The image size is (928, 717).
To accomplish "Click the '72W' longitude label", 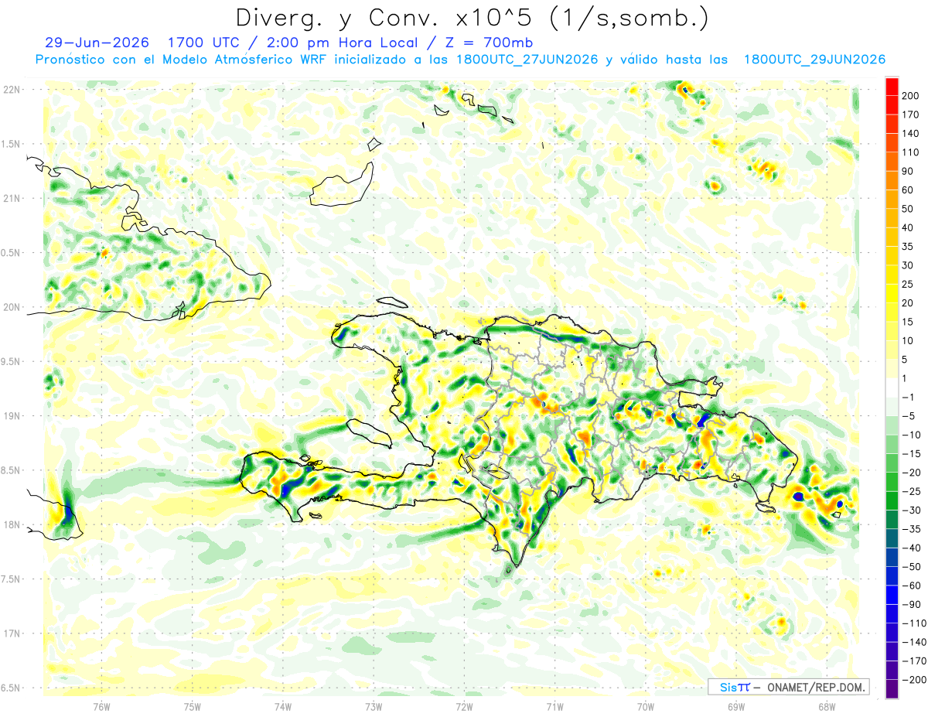I will coord(464,705).
